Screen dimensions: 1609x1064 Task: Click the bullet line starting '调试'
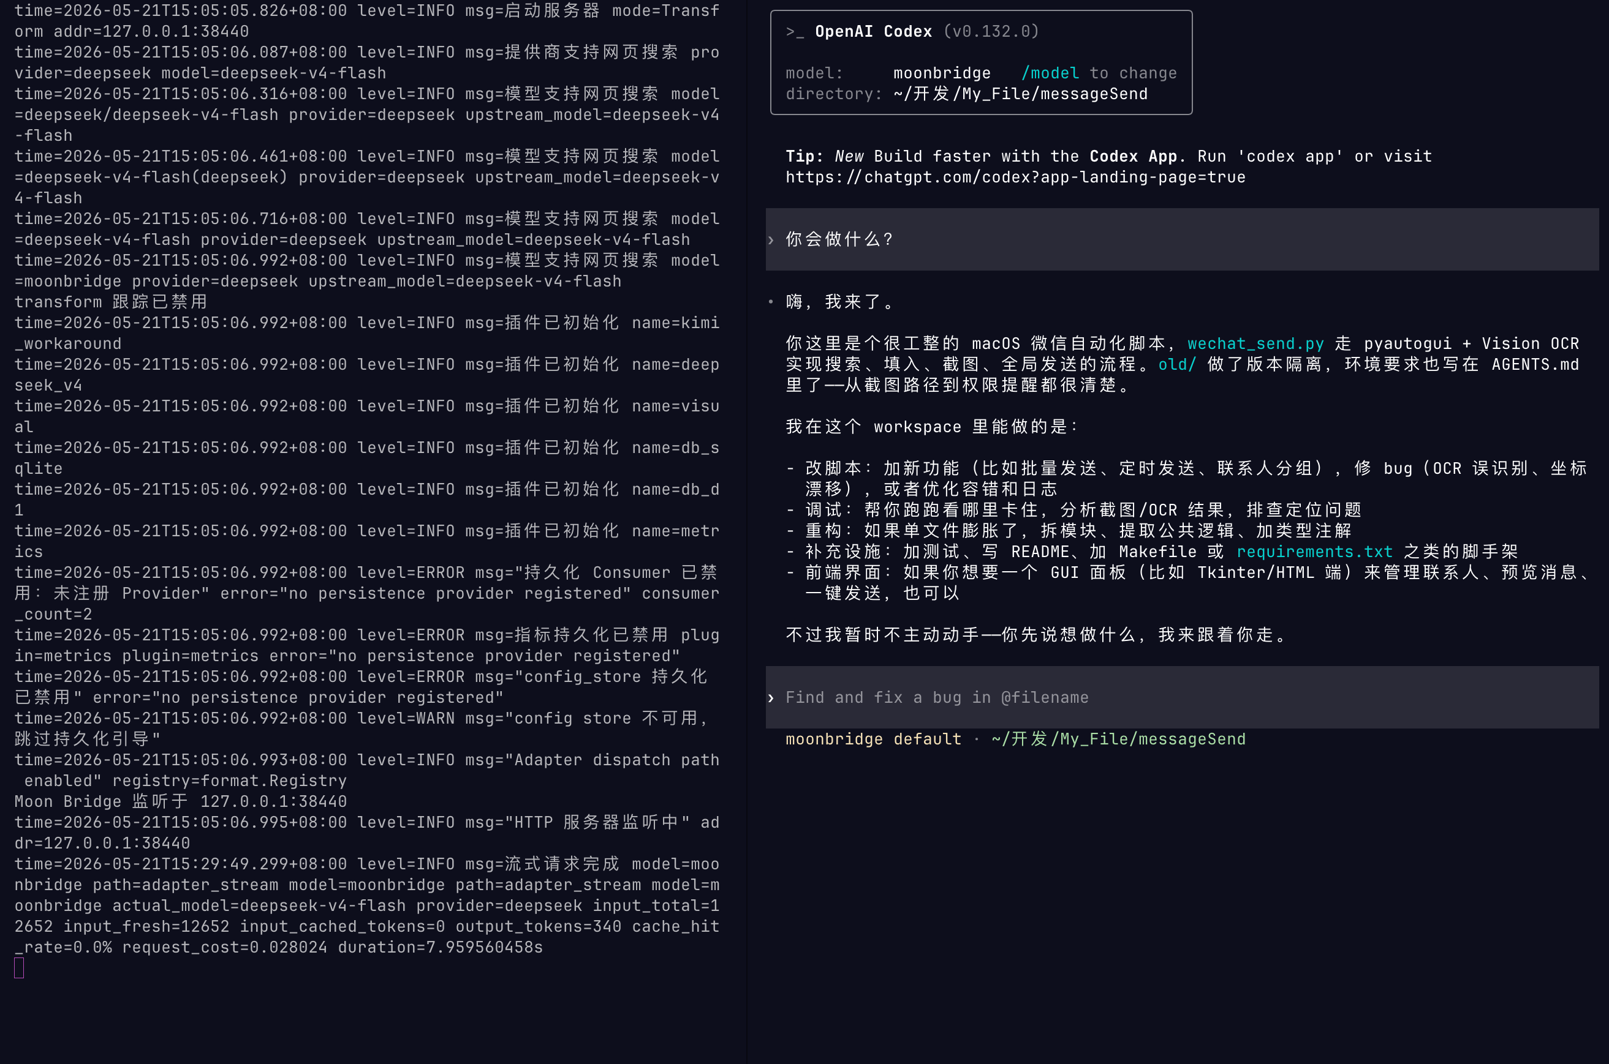point(1074,509)
